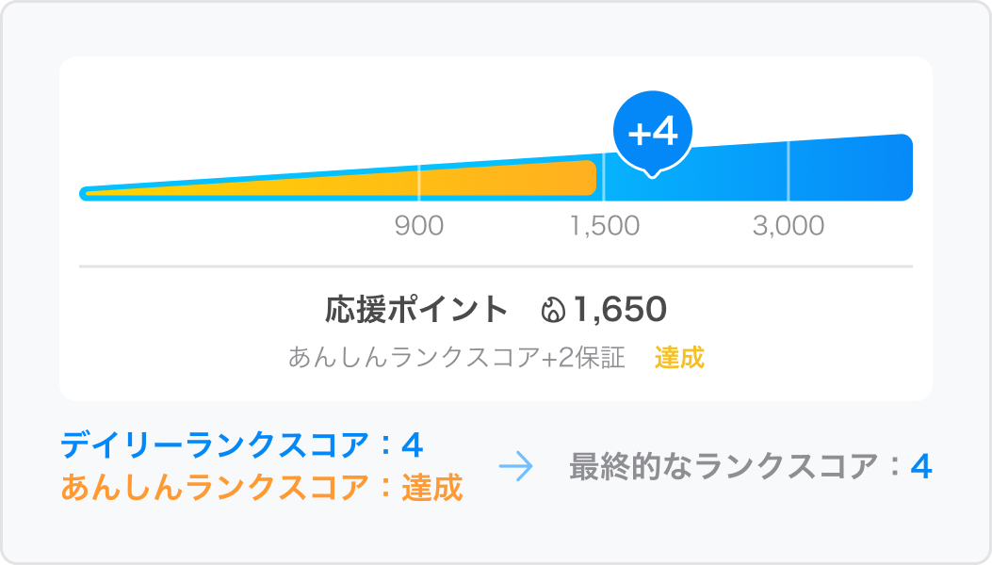Click the flame icon beside 1,650
The height and width of the screenshot is (565, 992).
(553, 310)
